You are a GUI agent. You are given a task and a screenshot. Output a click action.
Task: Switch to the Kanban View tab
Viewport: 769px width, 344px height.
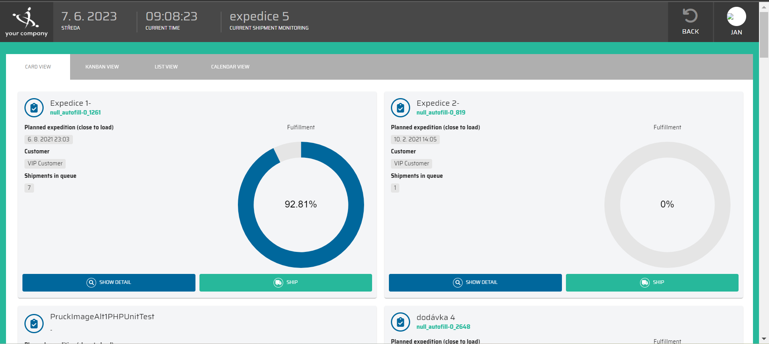pos(102,67)
